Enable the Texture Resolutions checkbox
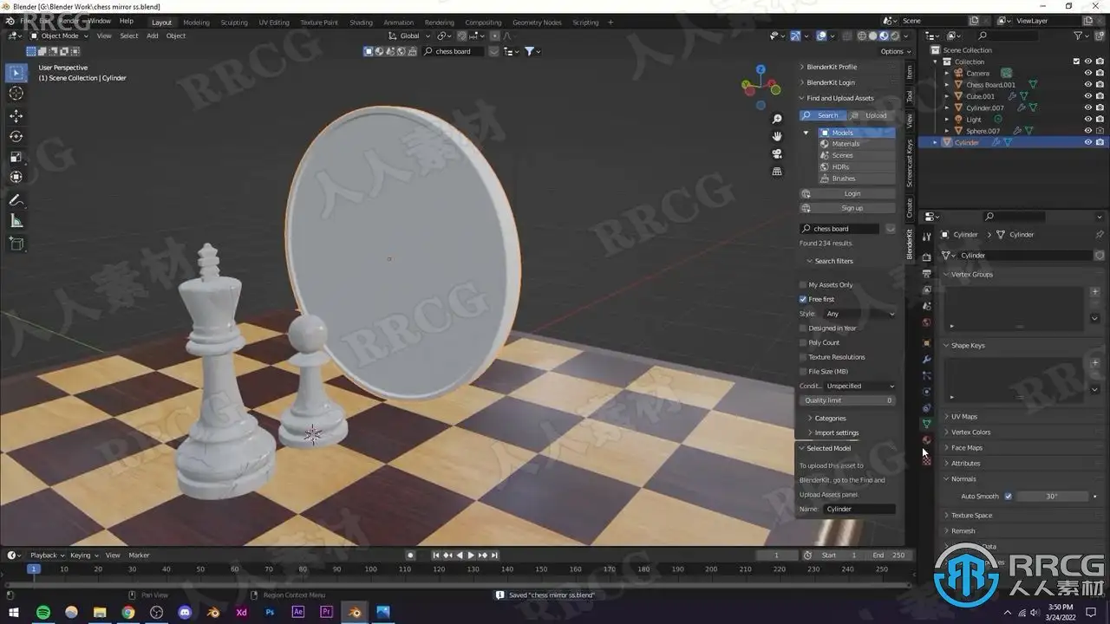Screen dimensions: 1110x624 click(803, 357)
